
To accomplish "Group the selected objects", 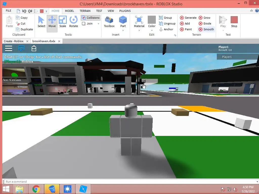I will point(165,18).
